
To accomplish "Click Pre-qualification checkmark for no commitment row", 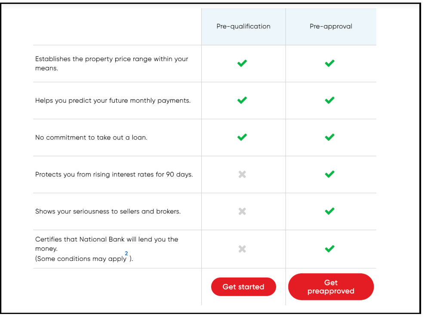I will pyautogui.click(x=242, y=137).
